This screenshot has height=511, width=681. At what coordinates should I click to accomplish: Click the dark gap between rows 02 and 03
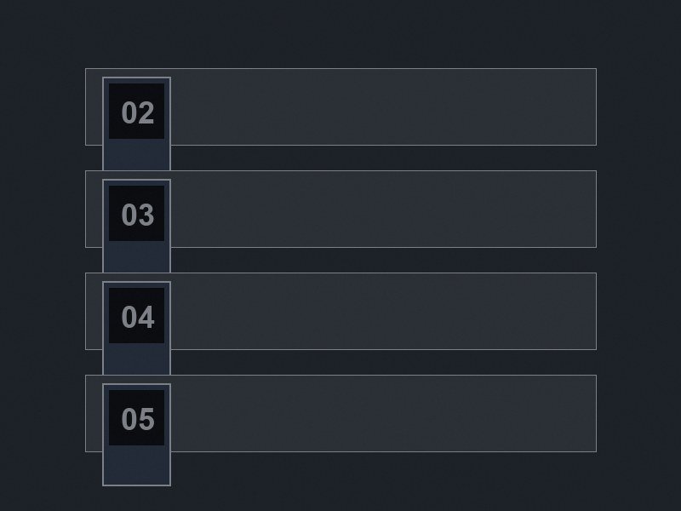(x=384, y=158)
